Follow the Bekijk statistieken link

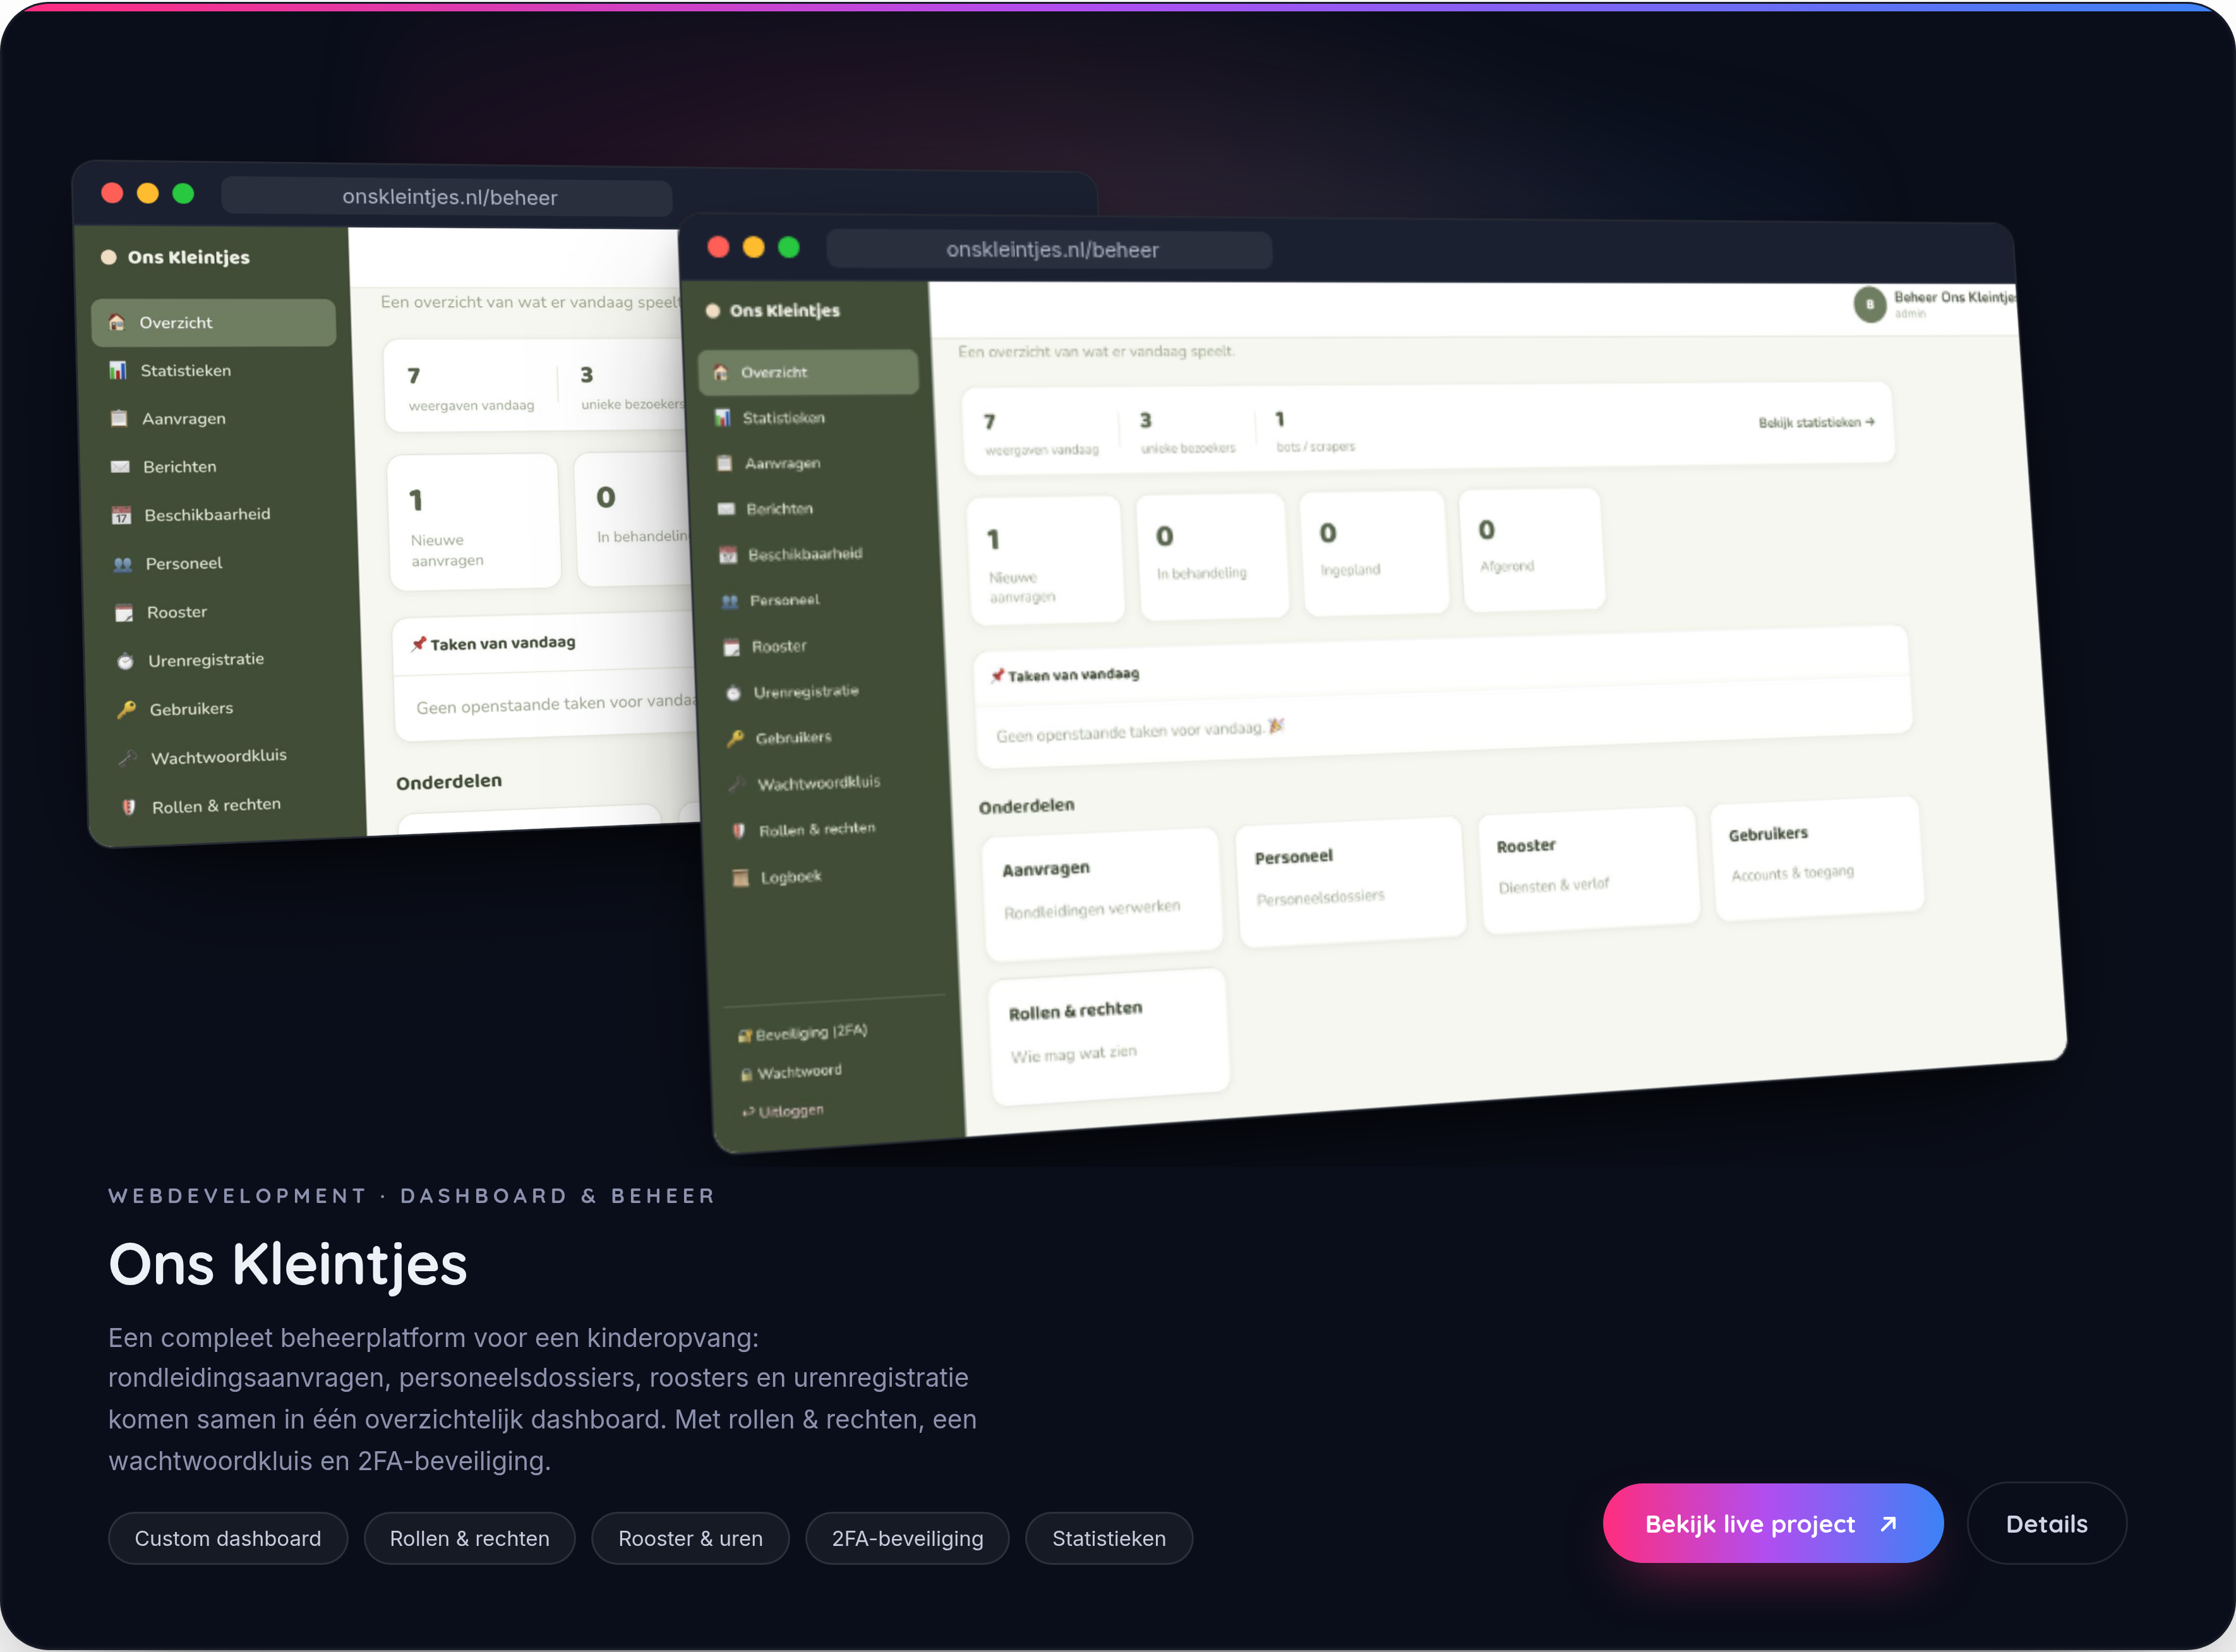pos(1816,422)
